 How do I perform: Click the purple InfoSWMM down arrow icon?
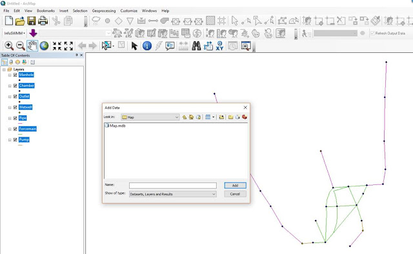(x=33, y=33)
